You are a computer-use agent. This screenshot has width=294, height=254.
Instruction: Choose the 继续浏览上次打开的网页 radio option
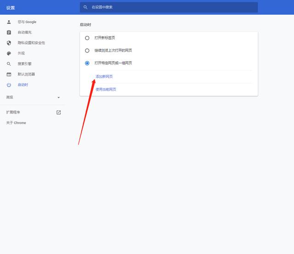(87, 50)
